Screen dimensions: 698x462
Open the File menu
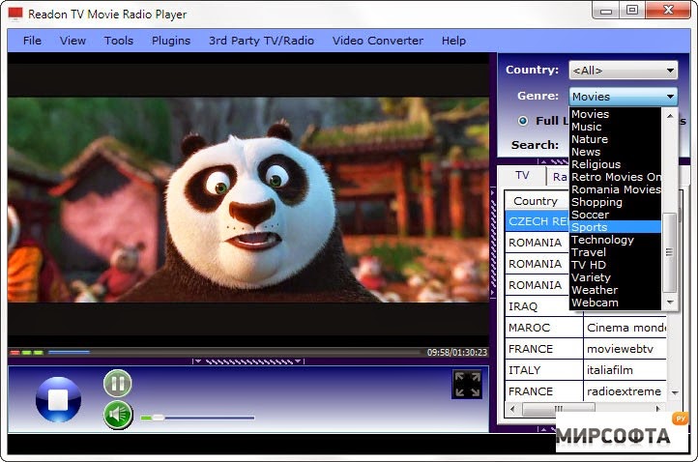[x=32, y=41]
